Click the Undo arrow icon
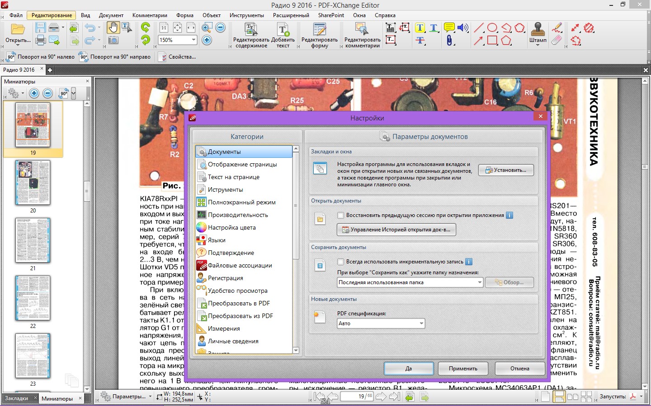651x406 pixels. [x=90, y=28]
